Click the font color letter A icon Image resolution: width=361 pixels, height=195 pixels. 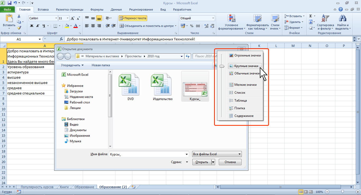coord(76,26)
